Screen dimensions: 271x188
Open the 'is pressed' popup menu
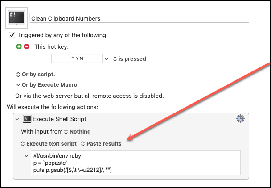pos(129,58)
